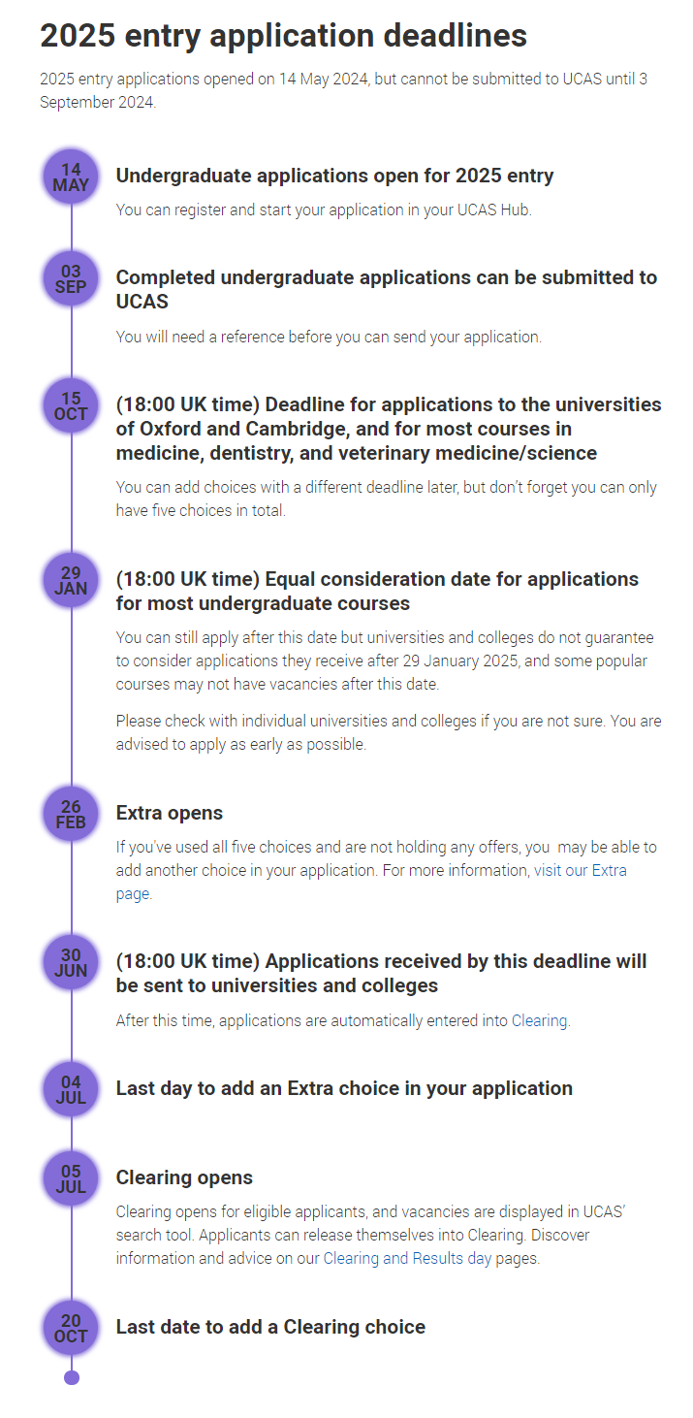Open the 'visit our Extra page' link
The width and height of the screenshot is (693, 1418).
coord(580,870)
